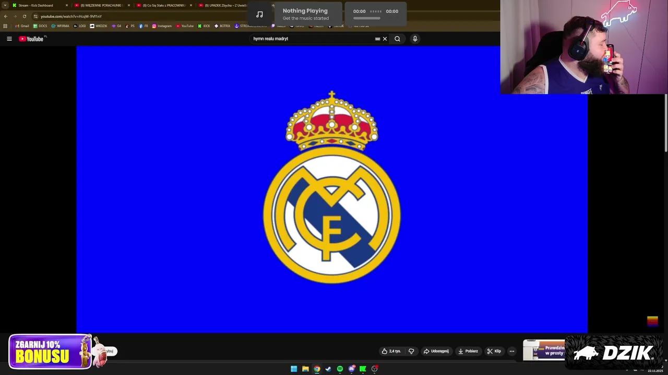The image size is (668, 375).
Task: Create a clip with Klip button
Action: (x=494, y=351)
